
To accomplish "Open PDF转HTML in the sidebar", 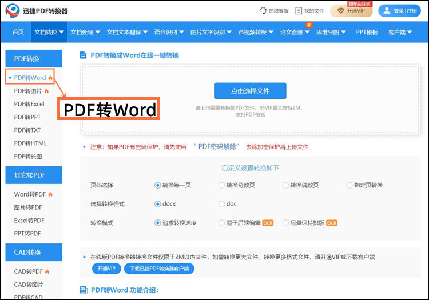I will coord(30,143).
